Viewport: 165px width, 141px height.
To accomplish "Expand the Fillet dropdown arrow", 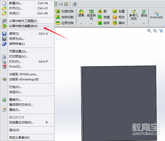I will 81,24.
